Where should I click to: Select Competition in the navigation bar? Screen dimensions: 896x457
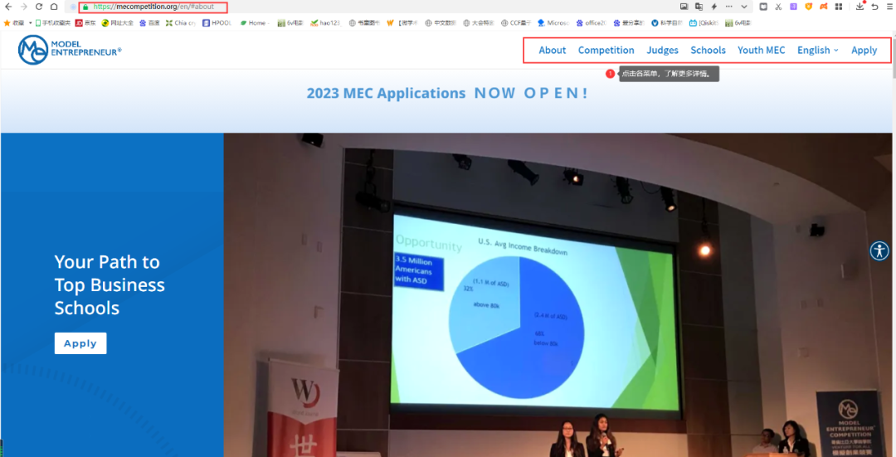(606, 50)
